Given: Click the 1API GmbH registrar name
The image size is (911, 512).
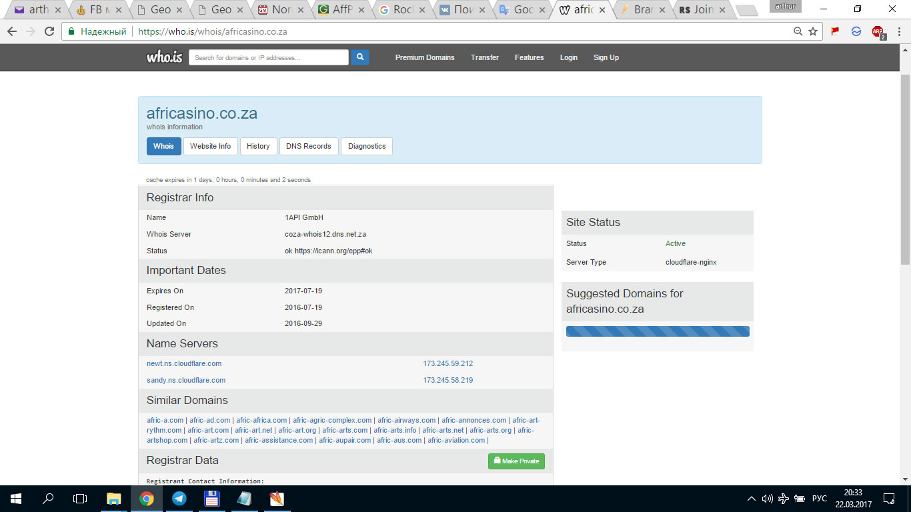Looking at the screenshot, I should pos(304,217).
